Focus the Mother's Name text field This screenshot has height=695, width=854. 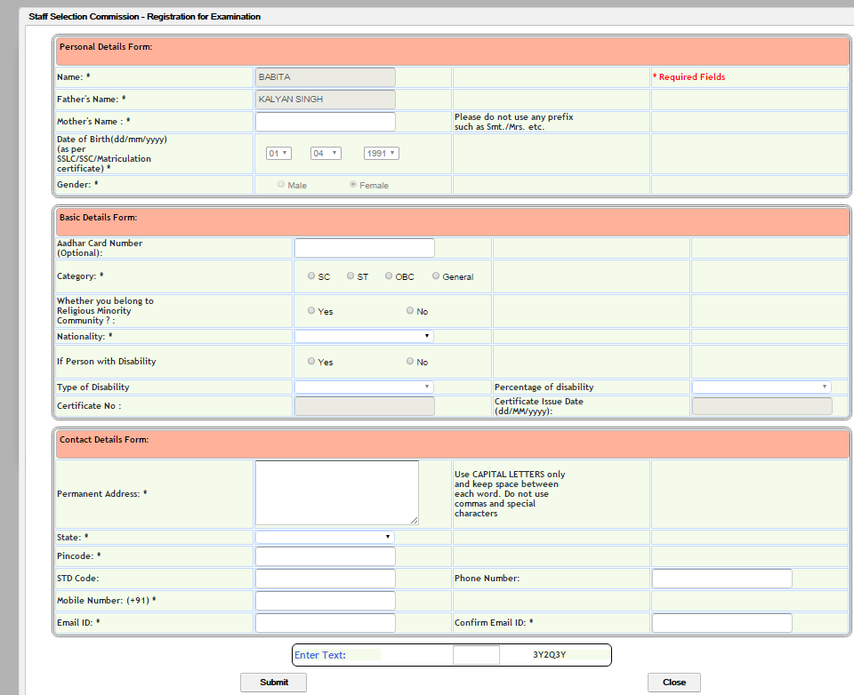326,122
